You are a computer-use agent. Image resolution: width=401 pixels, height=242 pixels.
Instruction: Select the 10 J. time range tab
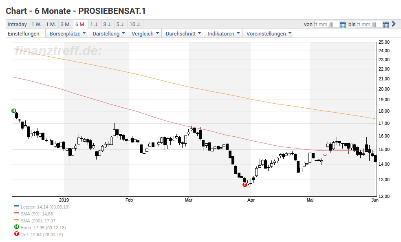tap(135, 24)
